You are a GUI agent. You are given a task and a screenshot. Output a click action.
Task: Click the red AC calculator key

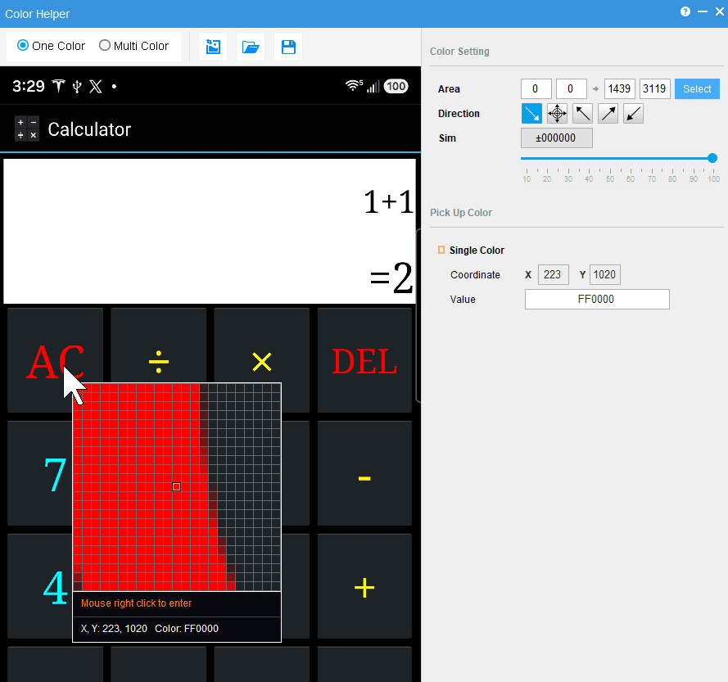tap(55, 361)
